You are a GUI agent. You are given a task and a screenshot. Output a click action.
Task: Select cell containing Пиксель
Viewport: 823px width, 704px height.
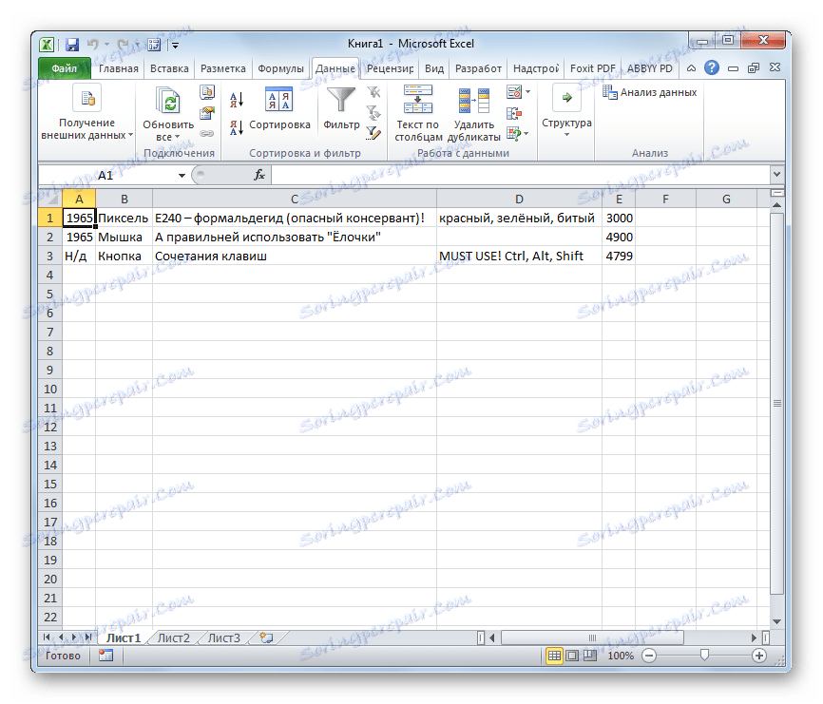[x=124, y=219]
